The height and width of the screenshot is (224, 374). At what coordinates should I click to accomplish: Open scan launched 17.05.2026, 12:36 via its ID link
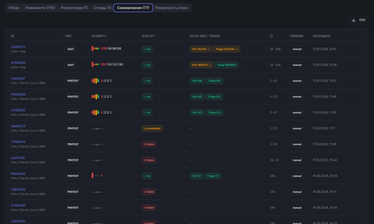[x=18, y=63]
